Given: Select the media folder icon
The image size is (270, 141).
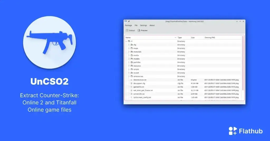Looking at the screenshot, I should point(132,55).
